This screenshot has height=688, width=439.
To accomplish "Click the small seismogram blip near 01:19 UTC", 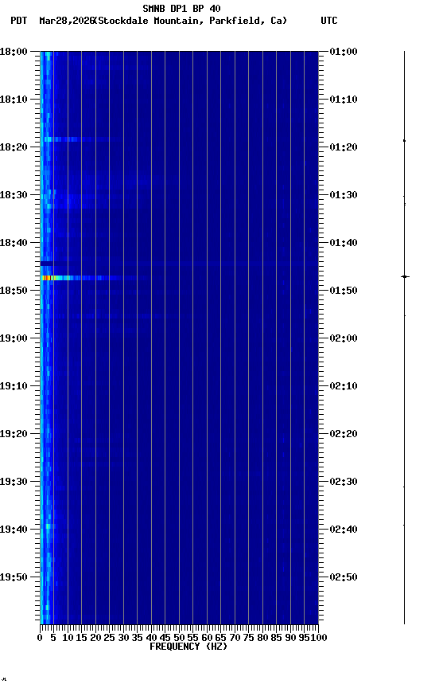I will click(x=404, y=141).
